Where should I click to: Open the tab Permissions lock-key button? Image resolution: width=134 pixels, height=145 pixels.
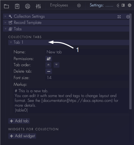tap(49, 59)
